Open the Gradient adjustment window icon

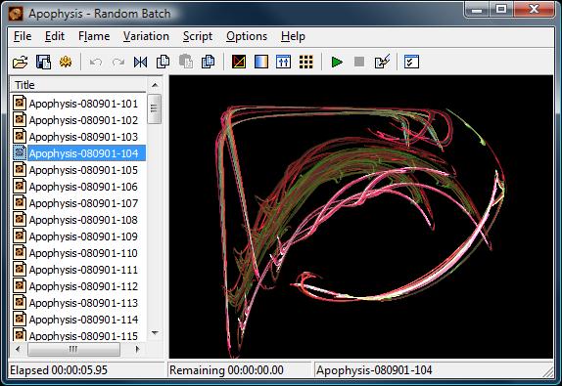(x=260, y=62)
